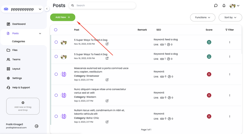Tick the select-all posts checkbox in header
Screen dimensions: 244x134
coord(56,30)
